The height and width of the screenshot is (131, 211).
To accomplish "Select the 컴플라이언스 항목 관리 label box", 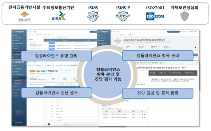I will pos(158,55).
